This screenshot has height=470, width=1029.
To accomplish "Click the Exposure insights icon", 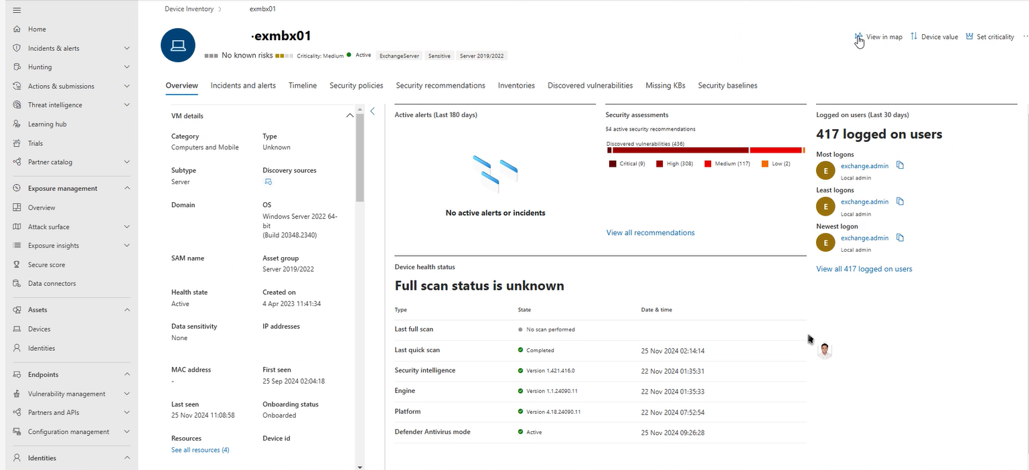I will (17, 246).
